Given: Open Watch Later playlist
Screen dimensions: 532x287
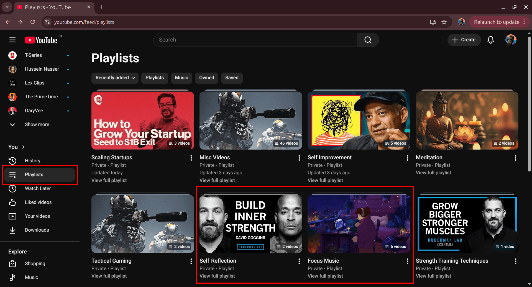Looking at the screenshot, I should [38, 188].
